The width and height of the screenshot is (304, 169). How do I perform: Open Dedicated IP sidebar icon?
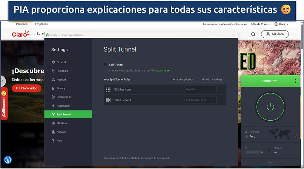click(x=53, y=97)
